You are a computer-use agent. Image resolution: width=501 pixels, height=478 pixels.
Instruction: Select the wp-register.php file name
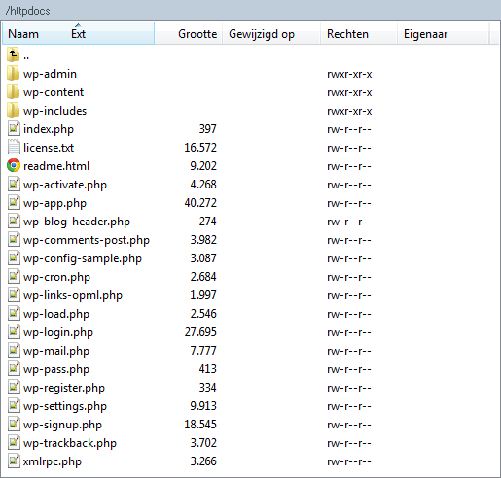pyautogui.click(x=64, y=388)
